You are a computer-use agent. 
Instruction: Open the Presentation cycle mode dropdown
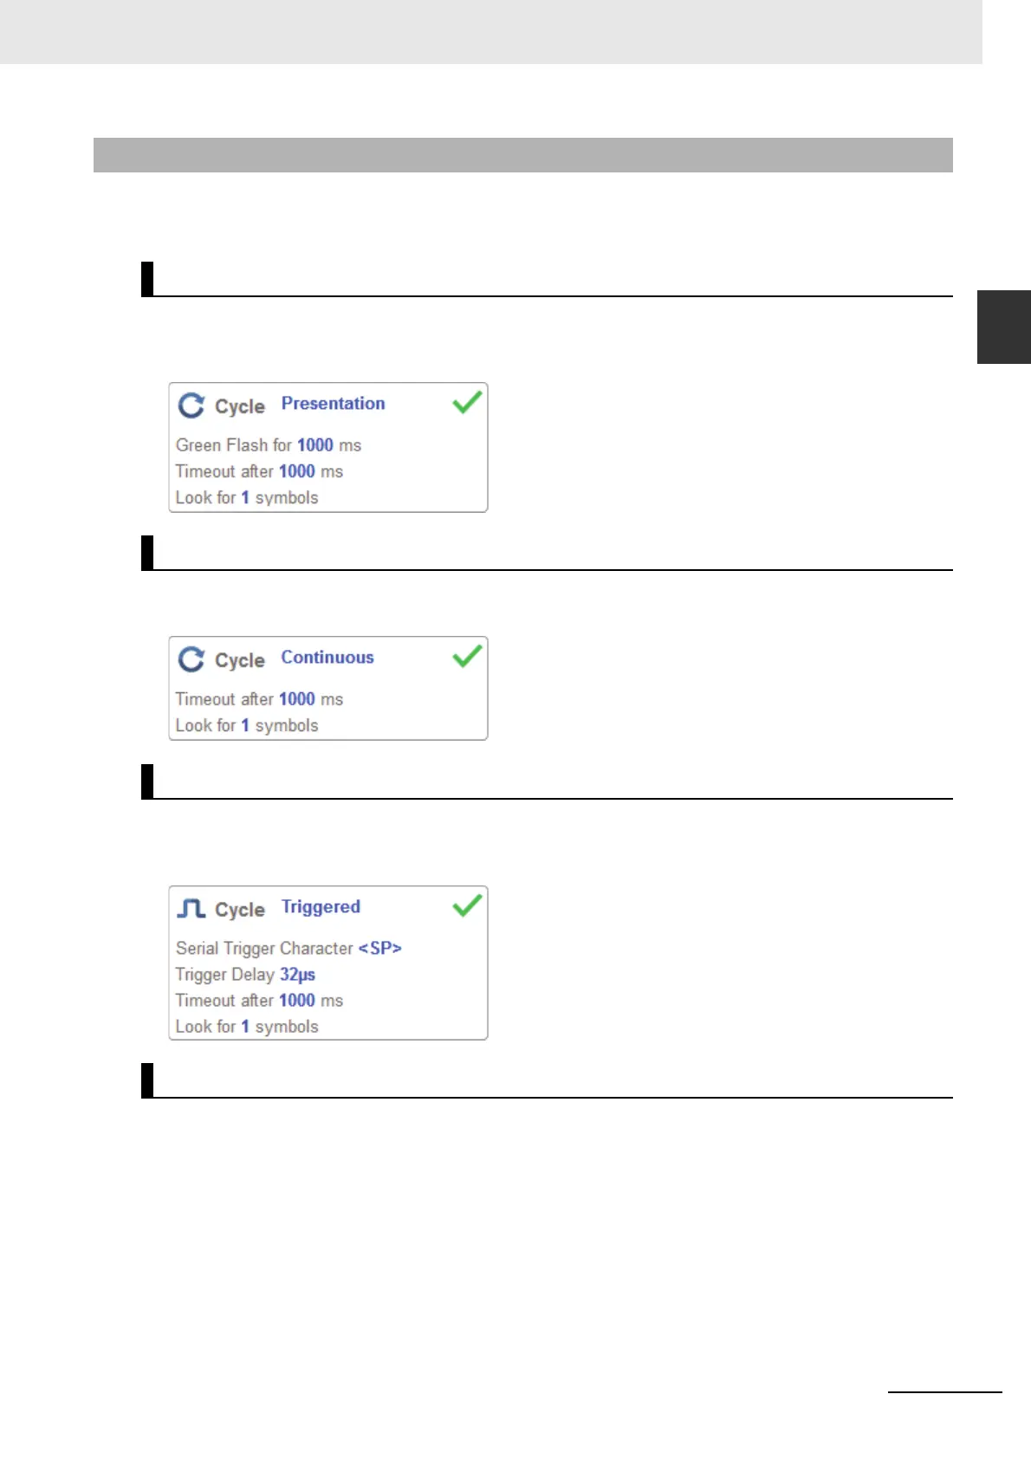pos(333,404)
